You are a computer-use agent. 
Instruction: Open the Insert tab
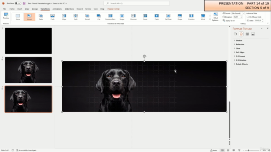[x=20, y=9]
